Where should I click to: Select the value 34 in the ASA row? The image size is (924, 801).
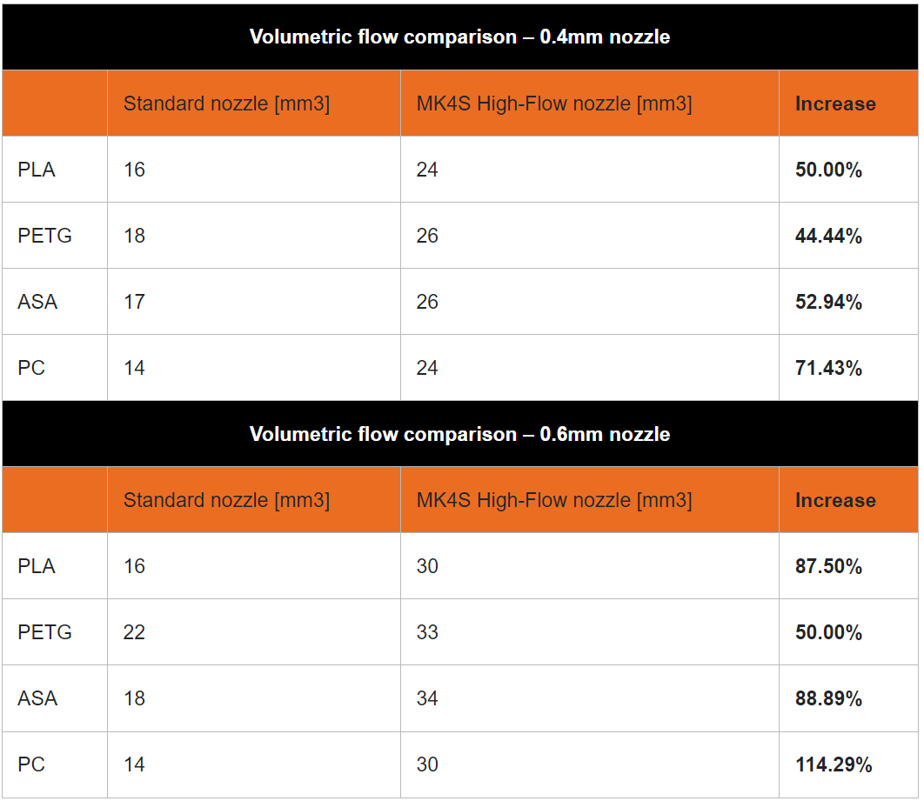click(x=427, y=698)
